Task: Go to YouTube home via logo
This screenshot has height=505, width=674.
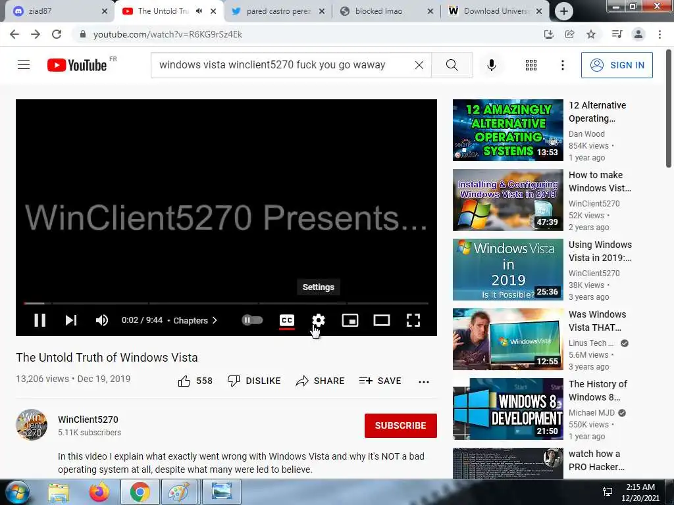Action: 77,65
